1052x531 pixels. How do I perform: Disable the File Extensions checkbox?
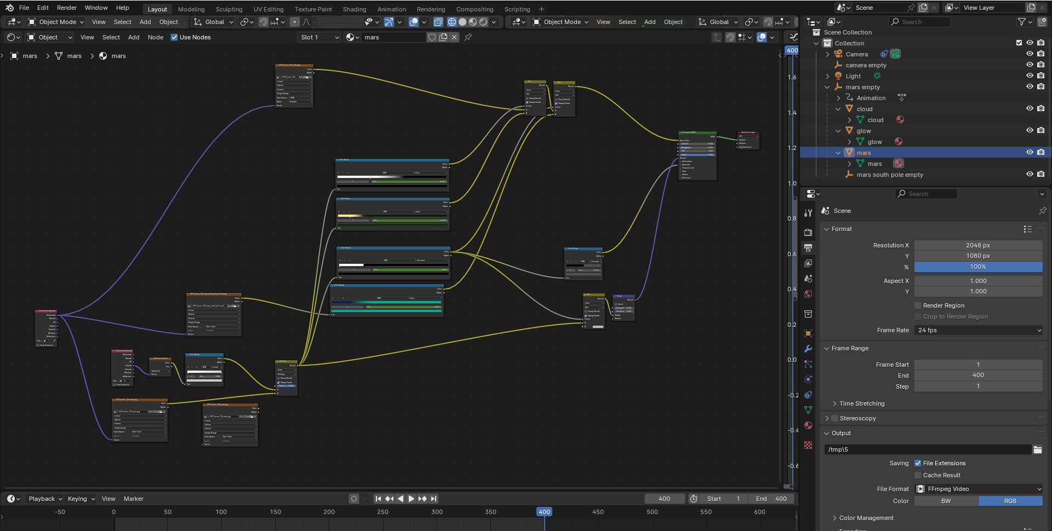pos(918,463)
